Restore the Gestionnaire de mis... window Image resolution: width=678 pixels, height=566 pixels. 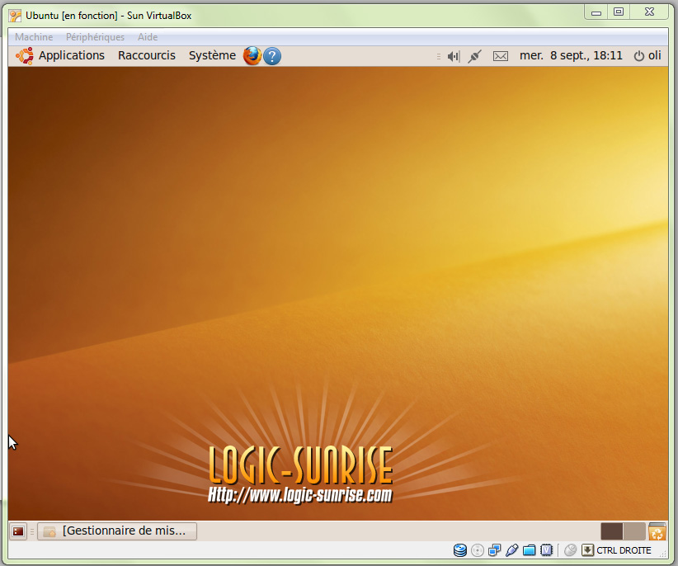point(117,531)
